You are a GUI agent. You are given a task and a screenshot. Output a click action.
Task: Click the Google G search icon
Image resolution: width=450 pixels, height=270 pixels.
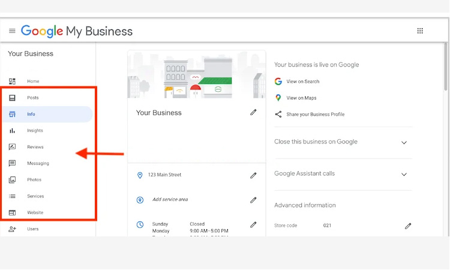278,82
